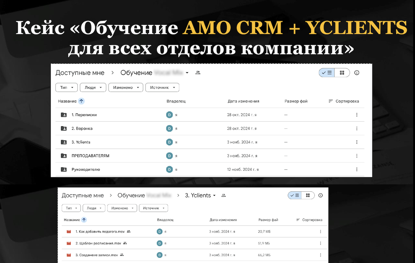Screen dimensions: 415x263
Task: Go back to Обучение in the lower breadcrumb
Action: pyautogui.click(x=131, y=195)
